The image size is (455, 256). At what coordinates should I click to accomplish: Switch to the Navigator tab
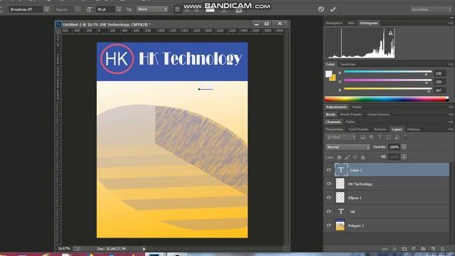(x=334, y=23)
